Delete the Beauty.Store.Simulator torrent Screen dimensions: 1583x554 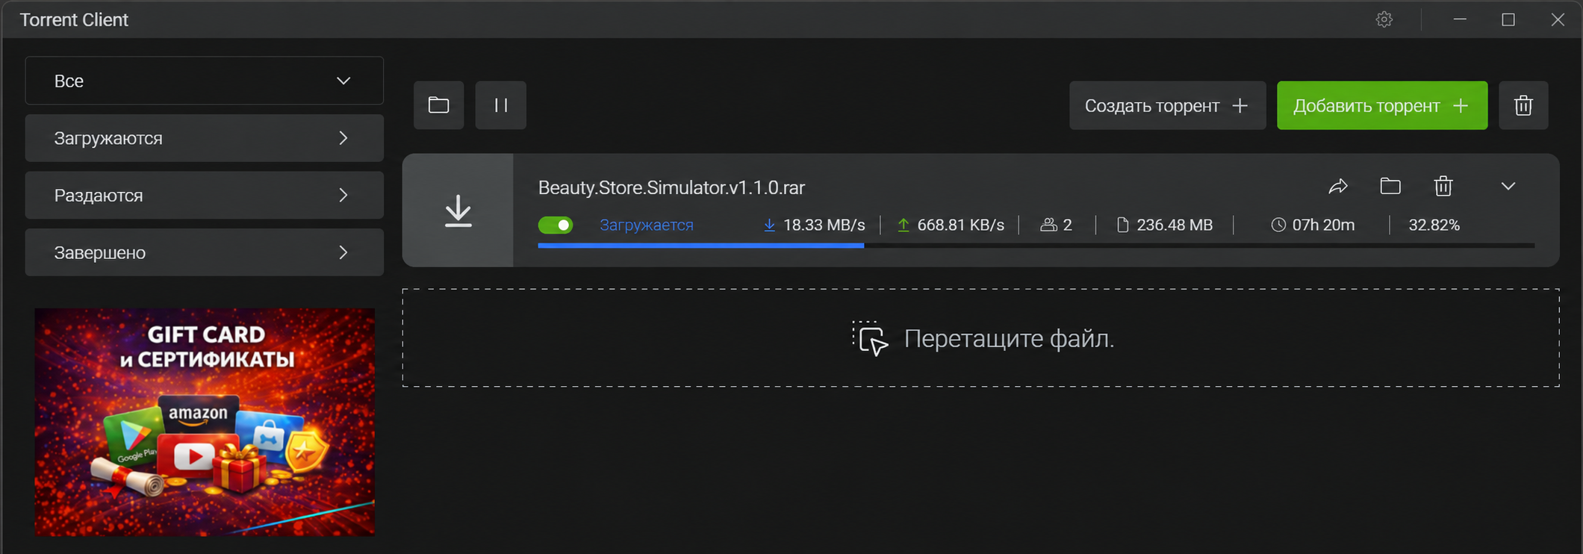(x=1443, y=186)
